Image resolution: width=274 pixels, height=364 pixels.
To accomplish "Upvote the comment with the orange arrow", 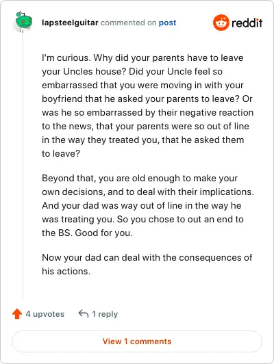I will tap(17, 314).
